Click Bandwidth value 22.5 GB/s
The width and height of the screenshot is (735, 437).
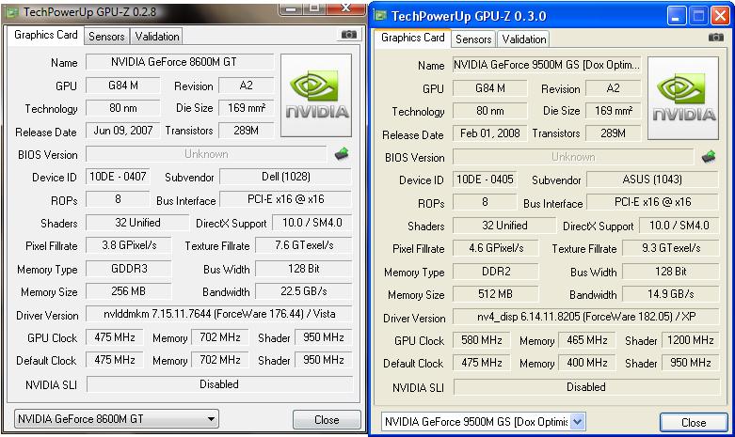click(303, 291)
